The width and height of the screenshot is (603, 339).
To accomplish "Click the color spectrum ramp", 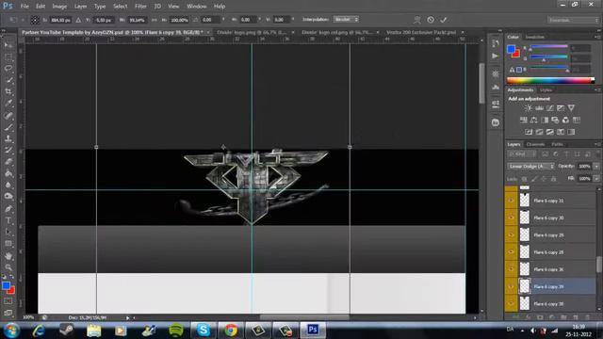I will (550, 80).
